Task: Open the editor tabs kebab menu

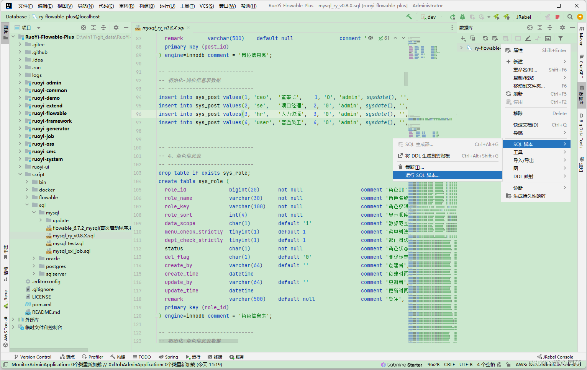Action: pos(452,28)
